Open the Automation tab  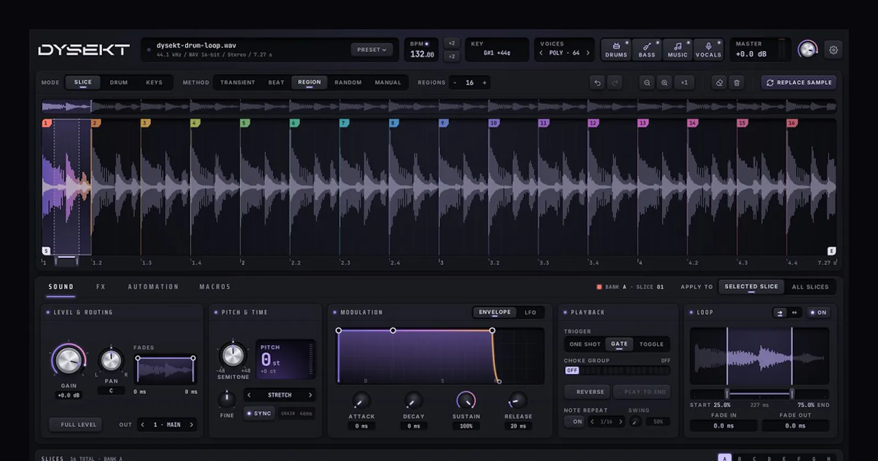click(x=153, y=287)
